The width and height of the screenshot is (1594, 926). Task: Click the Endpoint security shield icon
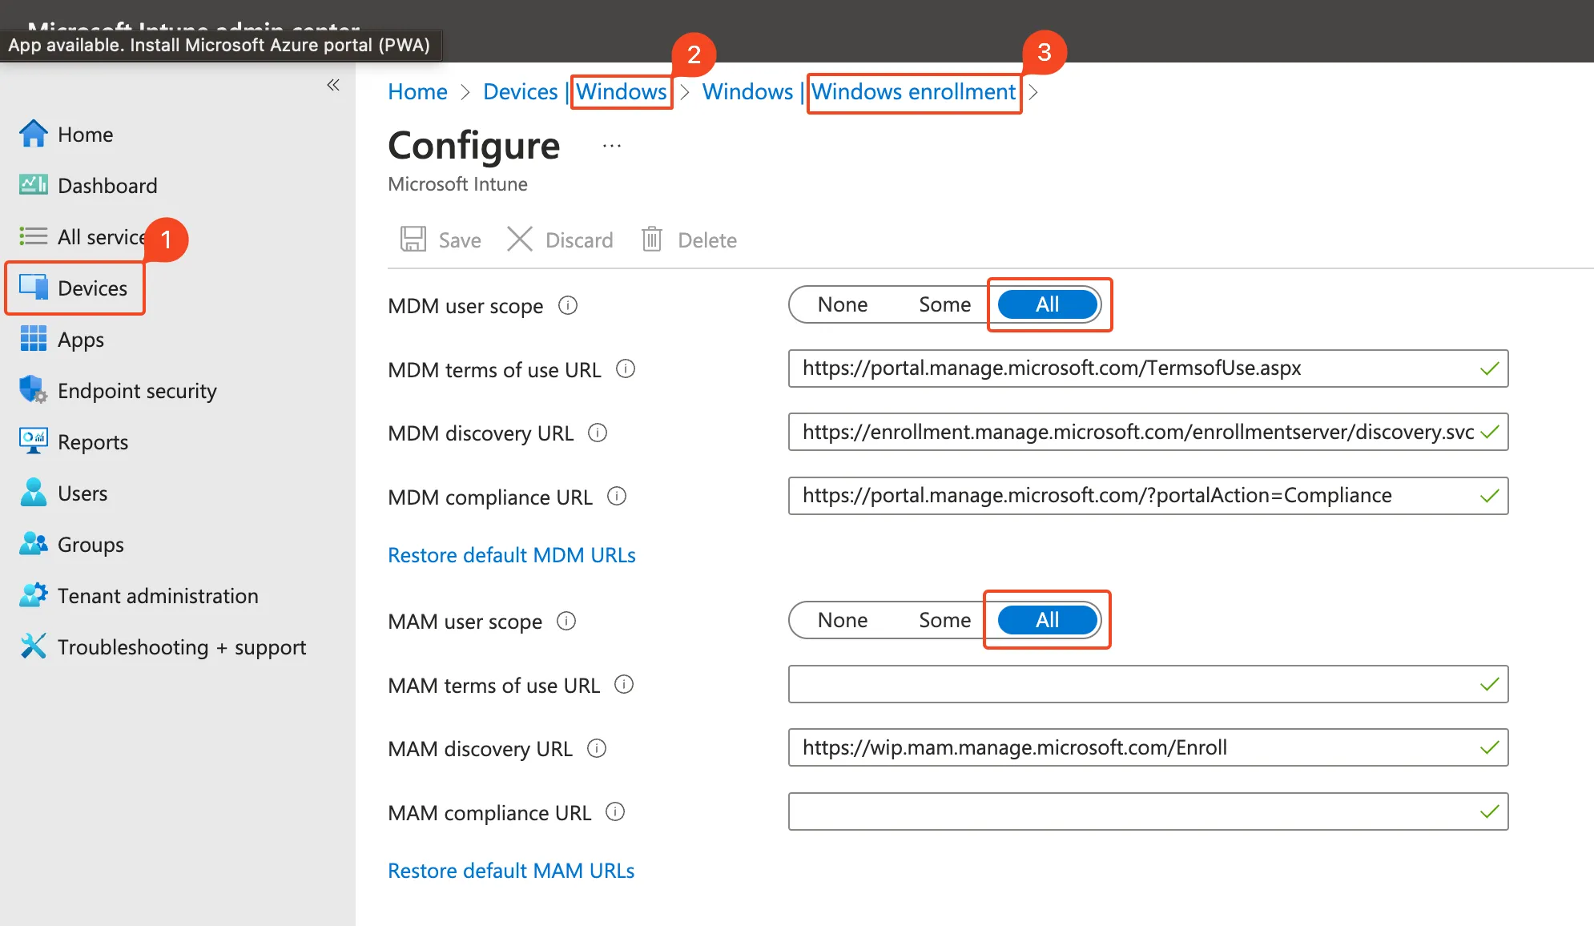tap(33, 390)
